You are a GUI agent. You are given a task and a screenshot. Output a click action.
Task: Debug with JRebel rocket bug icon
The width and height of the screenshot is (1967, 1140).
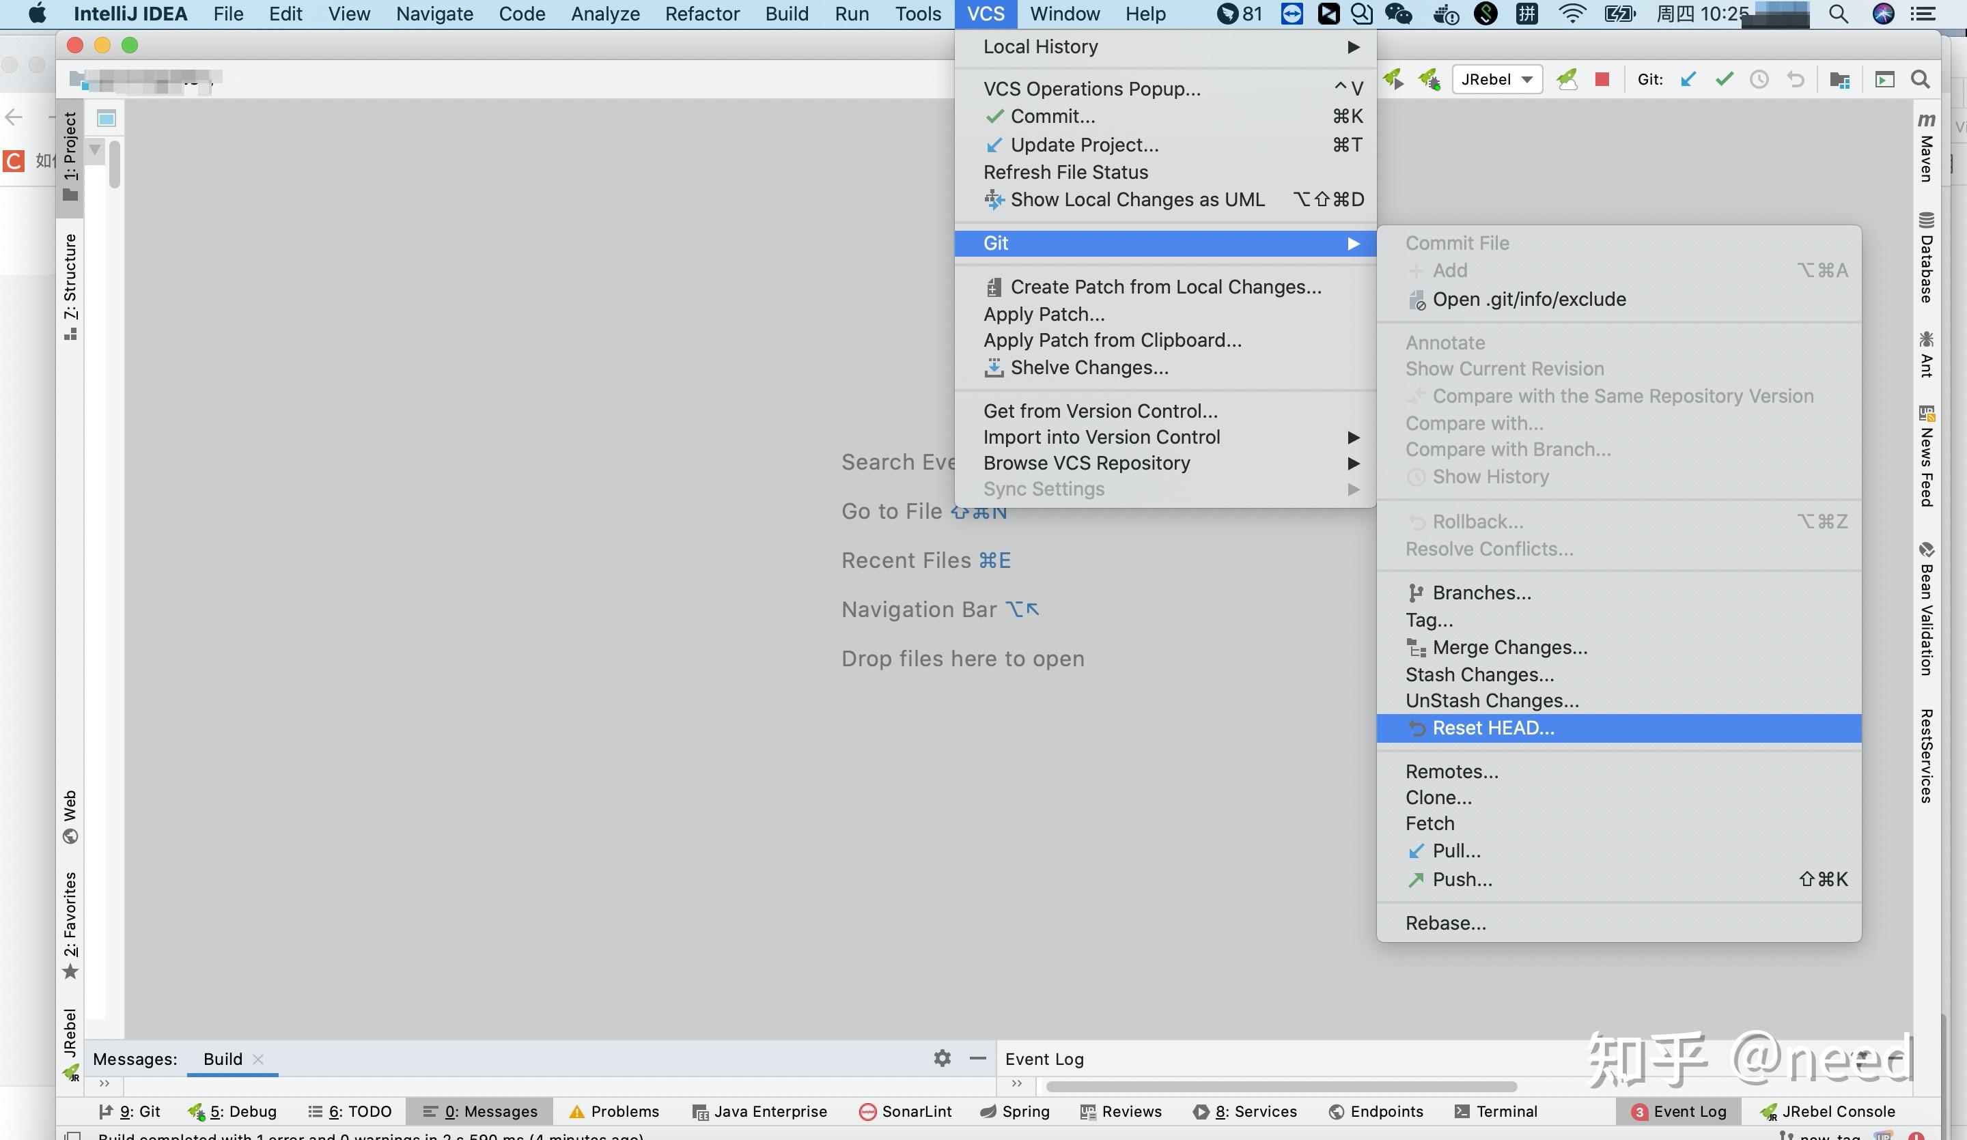point(1429,80)
